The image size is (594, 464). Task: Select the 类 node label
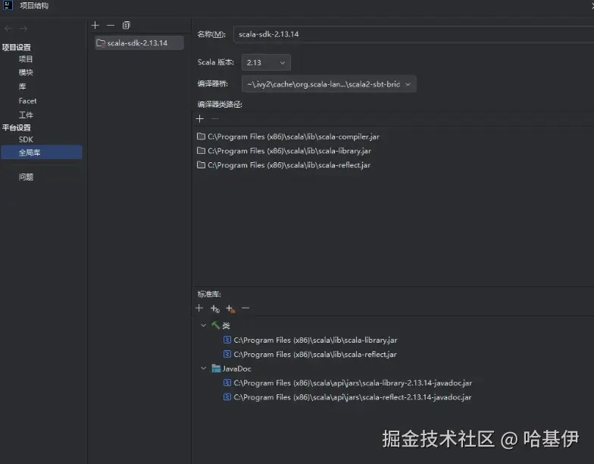pos(226,326)
